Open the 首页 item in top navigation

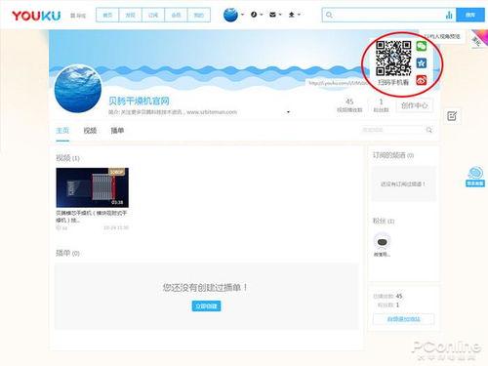[x=107, y=15]
